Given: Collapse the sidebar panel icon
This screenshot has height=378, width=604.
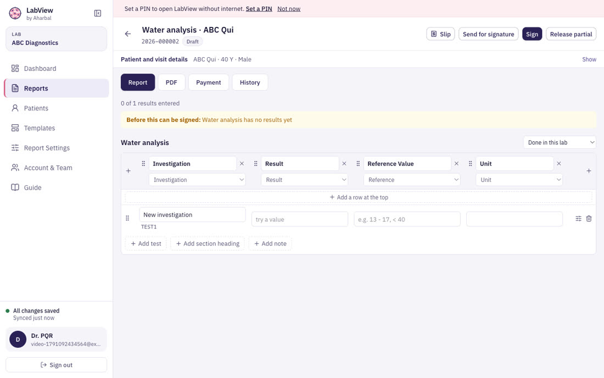Looking at the screenshot, I should click(x=97, y=13).
